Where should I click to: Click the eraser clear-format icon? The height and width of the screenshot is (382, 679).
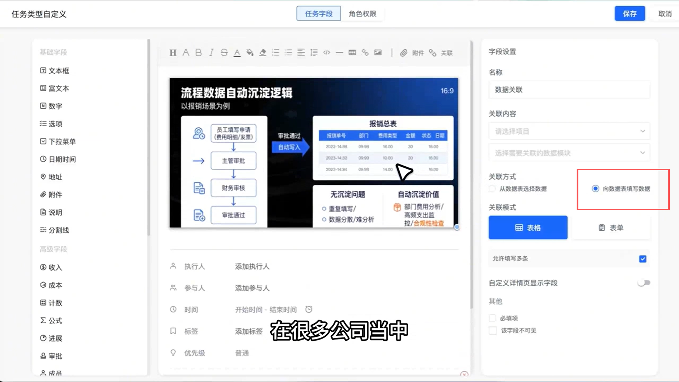pos(263,53)
